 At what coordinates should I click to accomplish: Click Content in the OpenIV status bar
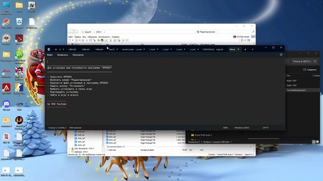(211, 154)
